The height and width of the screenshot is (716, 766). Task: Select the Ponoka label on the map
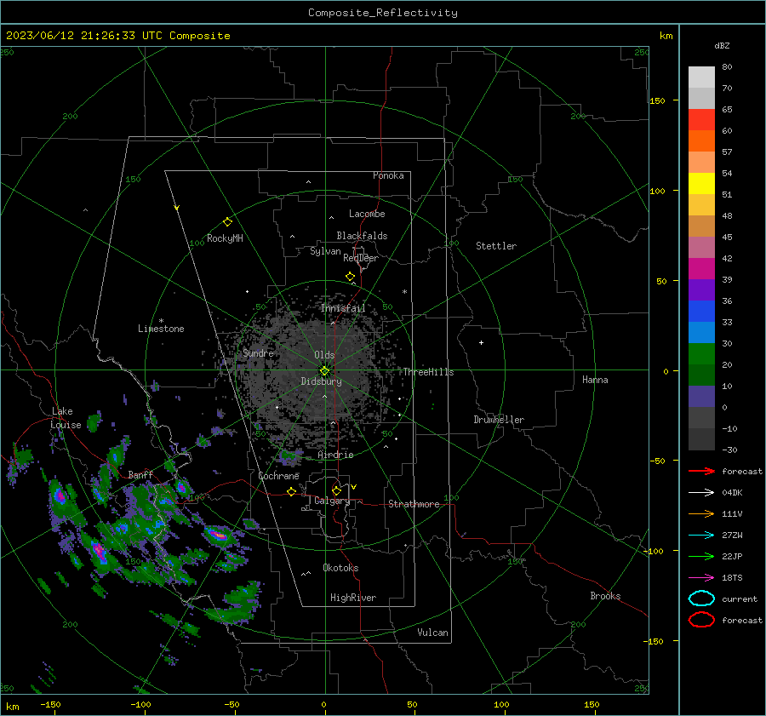388,175
